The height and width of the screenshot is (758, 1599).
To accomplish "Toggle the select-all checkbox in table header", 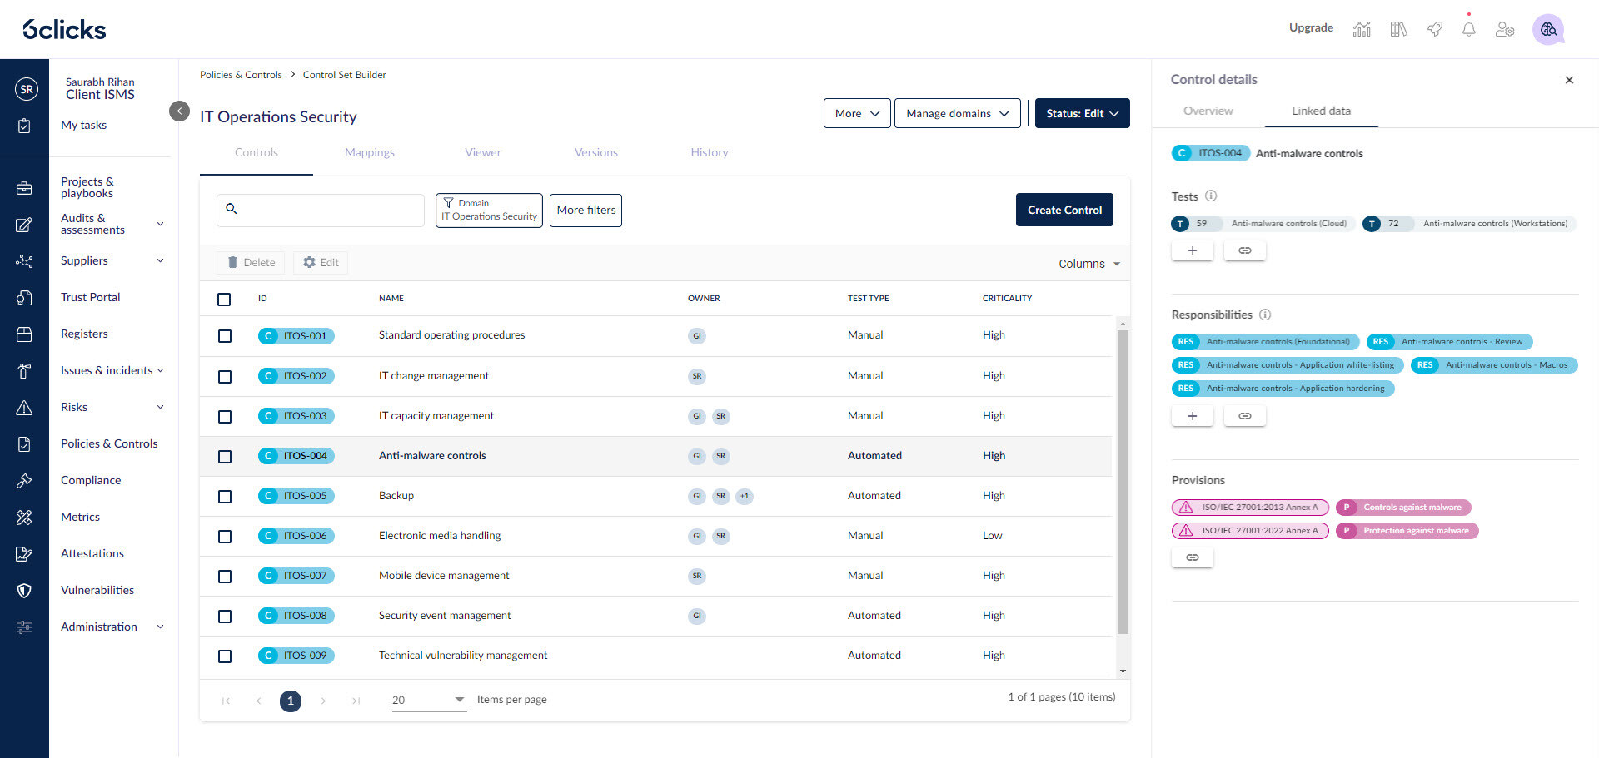I will pyautogui.click(x=224, y=300).
